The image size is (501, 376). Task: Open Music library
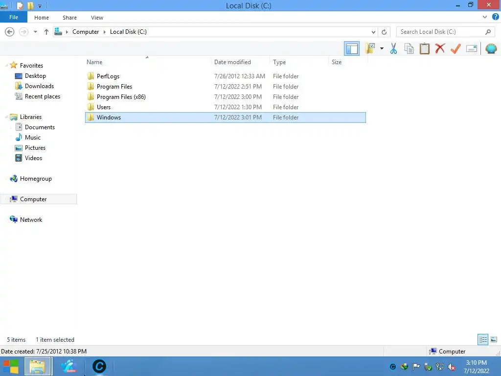(33, 137)
